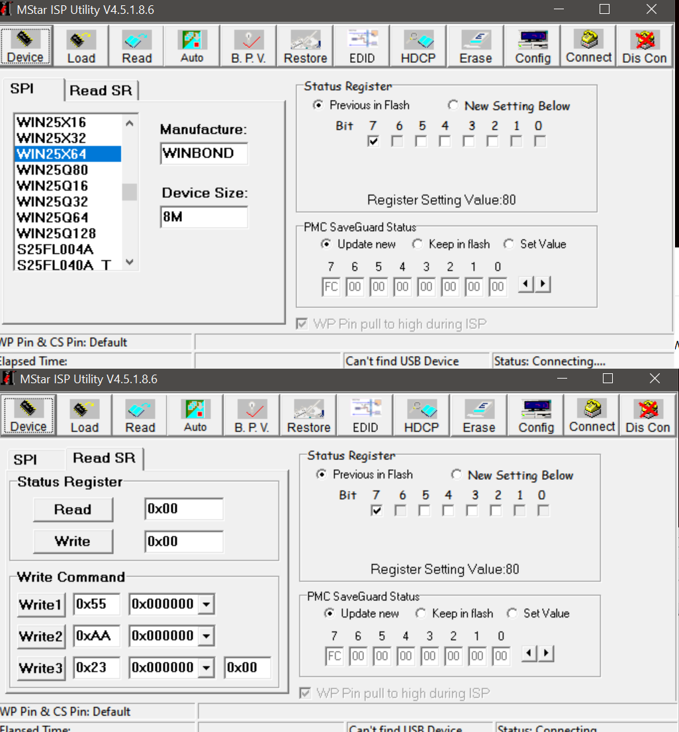Click Erase icon in top window toolbar
The height and width of the screenshot is (732, 679).
pos(476,46)
